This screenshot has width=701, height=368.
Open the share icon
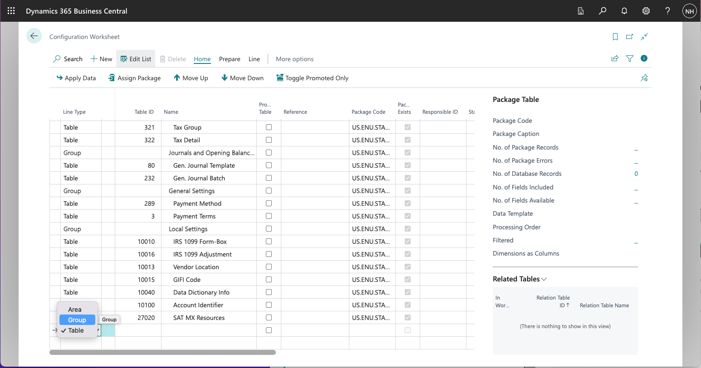tap(615, 58)
